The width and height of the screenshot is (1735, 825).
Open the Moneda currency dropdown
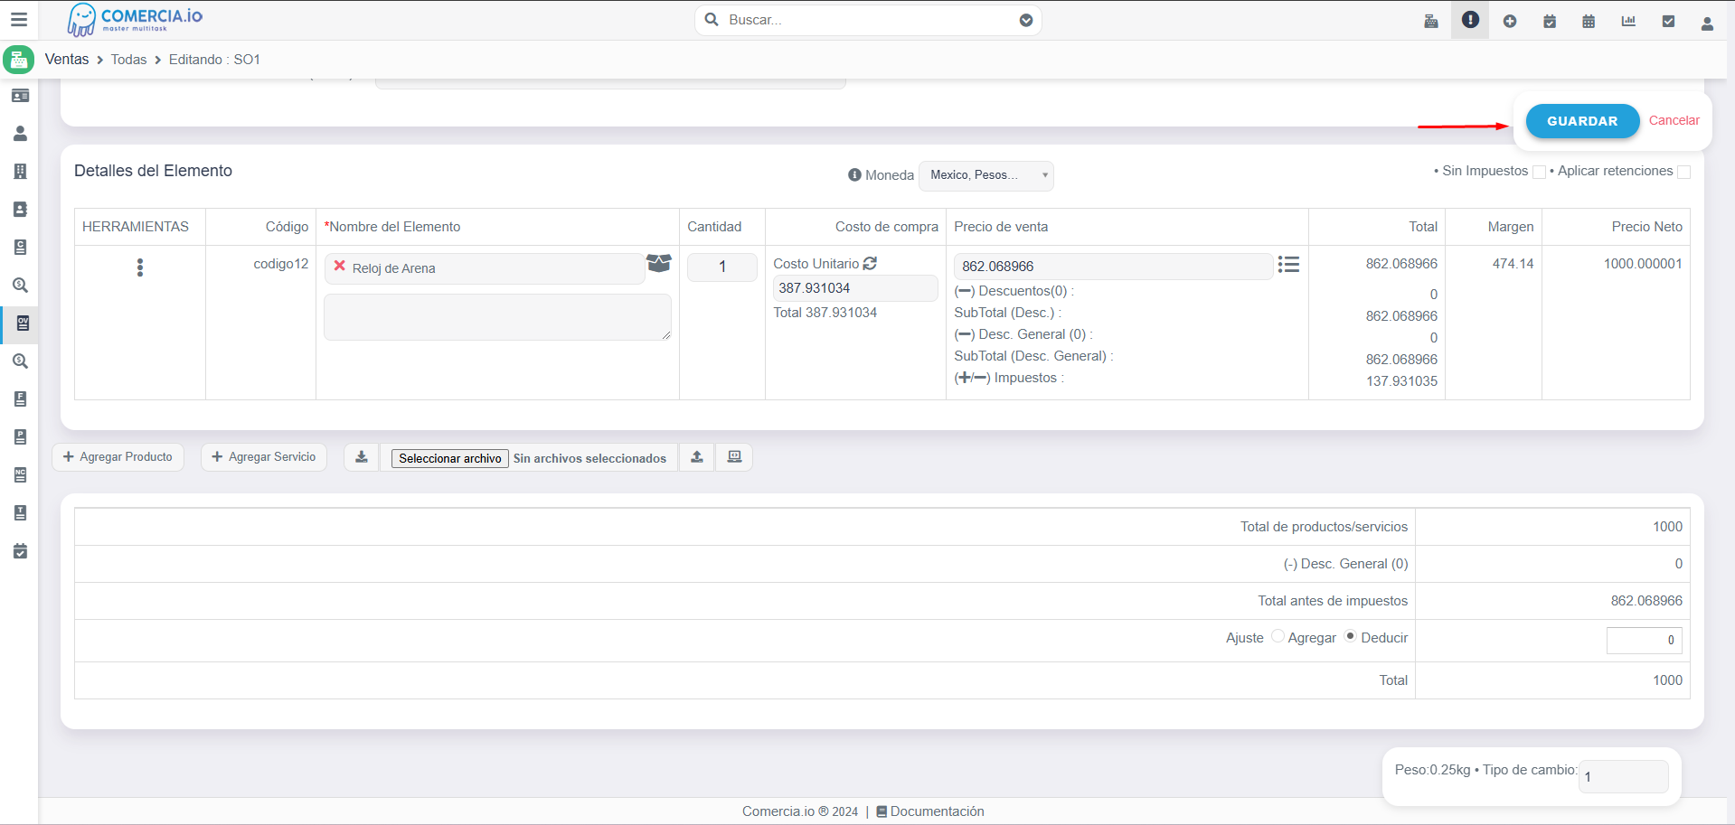point(986,175)
